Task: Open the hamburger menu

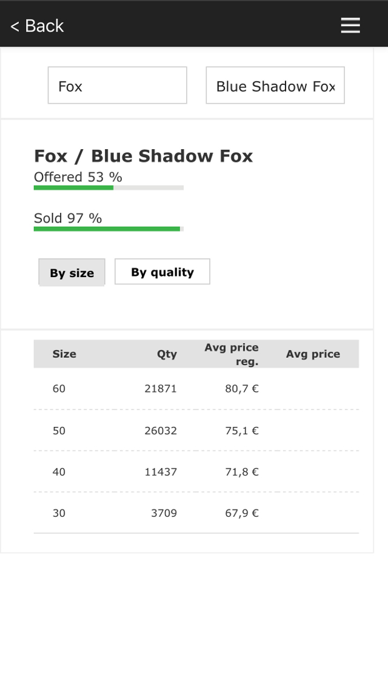Action: [350, 25]
